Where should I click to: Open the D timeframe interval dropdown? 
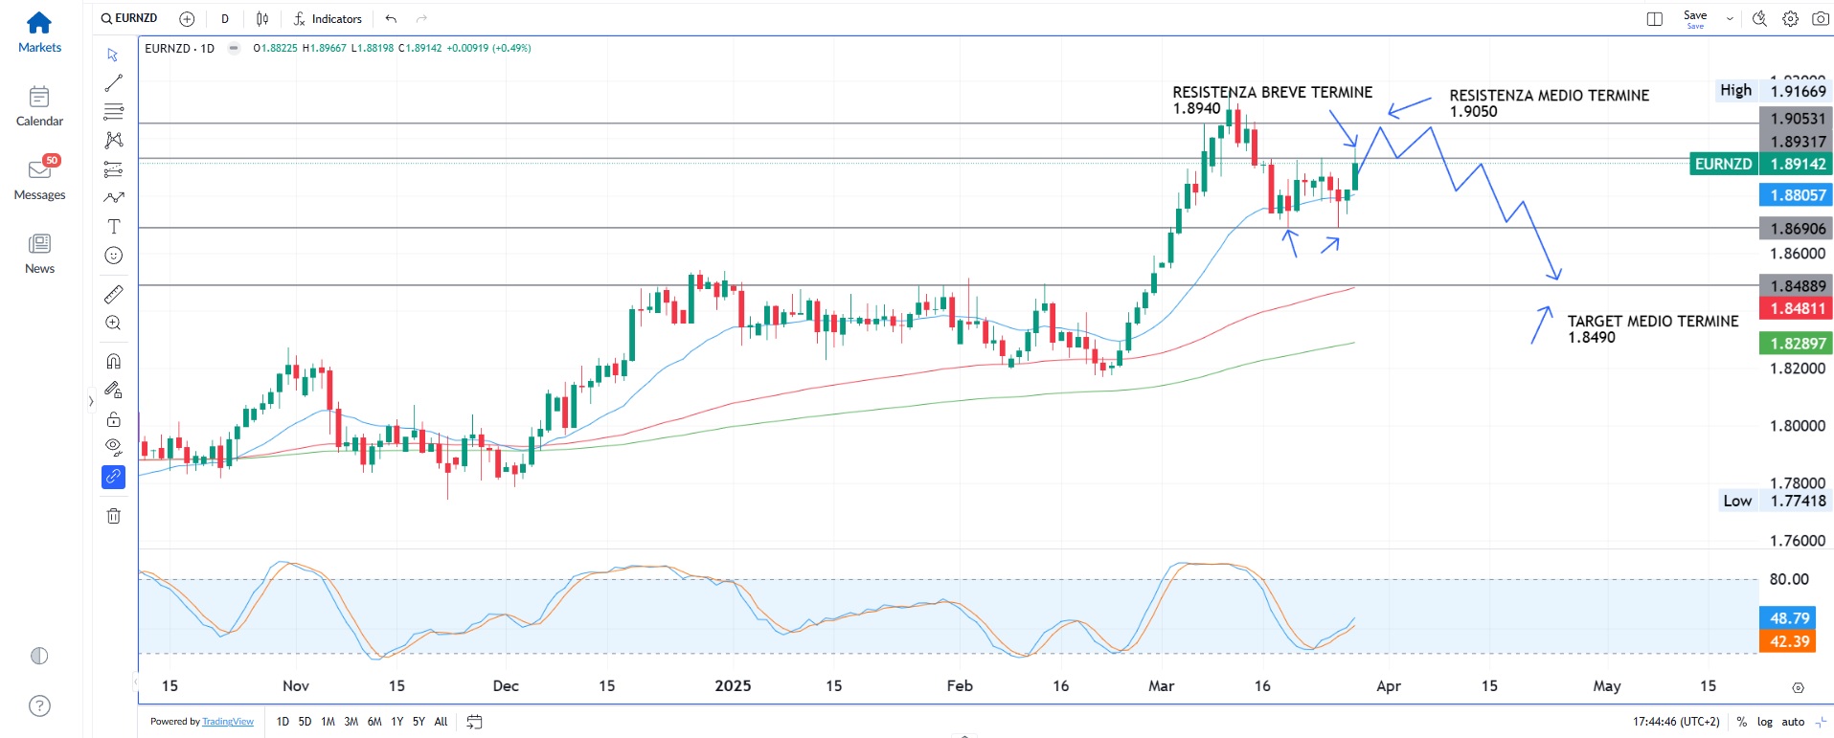pyautogui.click(x=225, y=19)
